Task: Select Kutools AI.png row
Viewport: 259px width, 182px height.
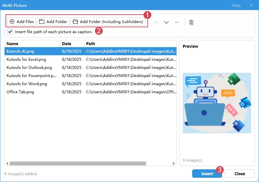Action: (90, 51)
